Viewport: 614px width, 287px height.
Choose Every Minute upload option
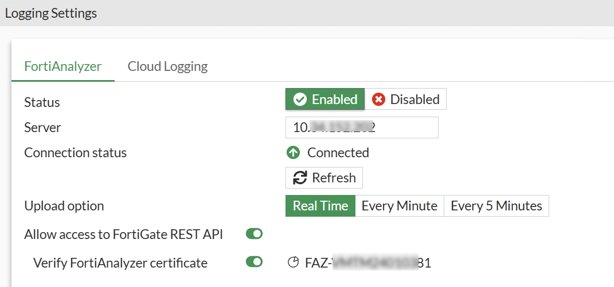[x=400, y=206]
